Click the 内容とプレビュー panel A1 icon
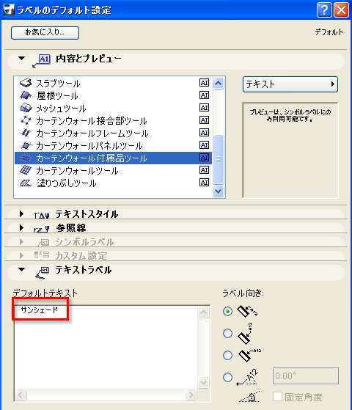Image resolution: width=352 pixels, height=410 pixels. coord(41,61)
